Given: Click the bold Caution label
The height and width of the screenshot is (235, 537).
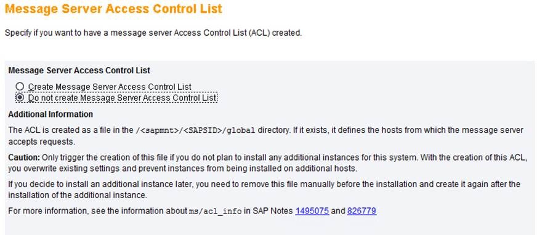Looking at the screenshot, I should pos(24,157).
